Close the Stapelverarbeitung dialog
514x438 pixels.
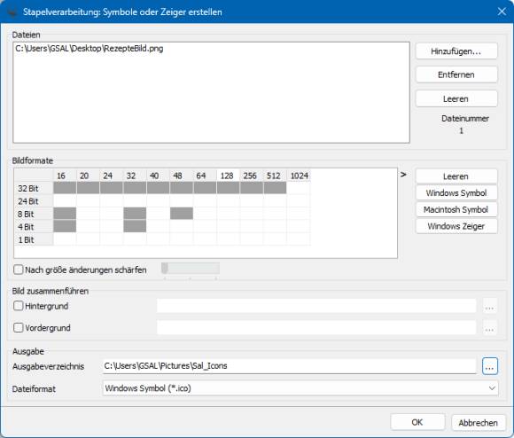[x=502, y=12]
